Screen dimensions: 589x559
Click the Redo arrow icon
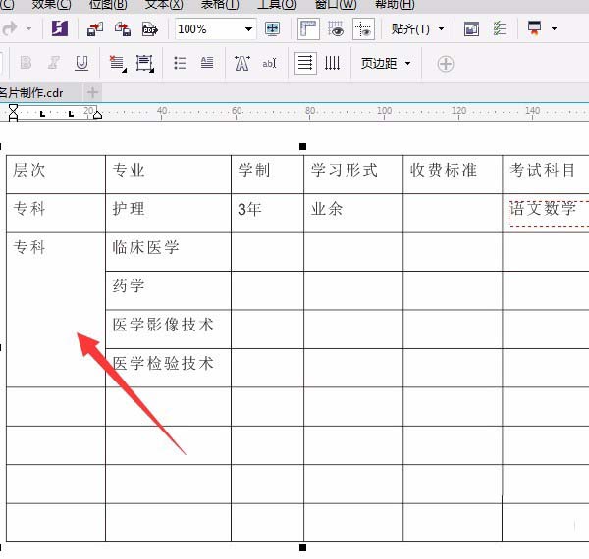tap(10, 28)
